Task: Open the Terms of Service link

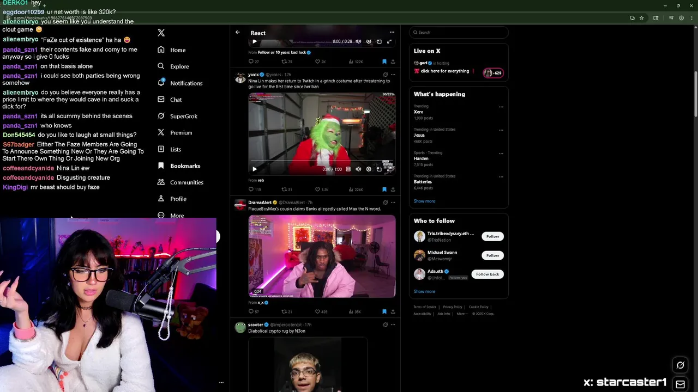Action: click(425, 307)
